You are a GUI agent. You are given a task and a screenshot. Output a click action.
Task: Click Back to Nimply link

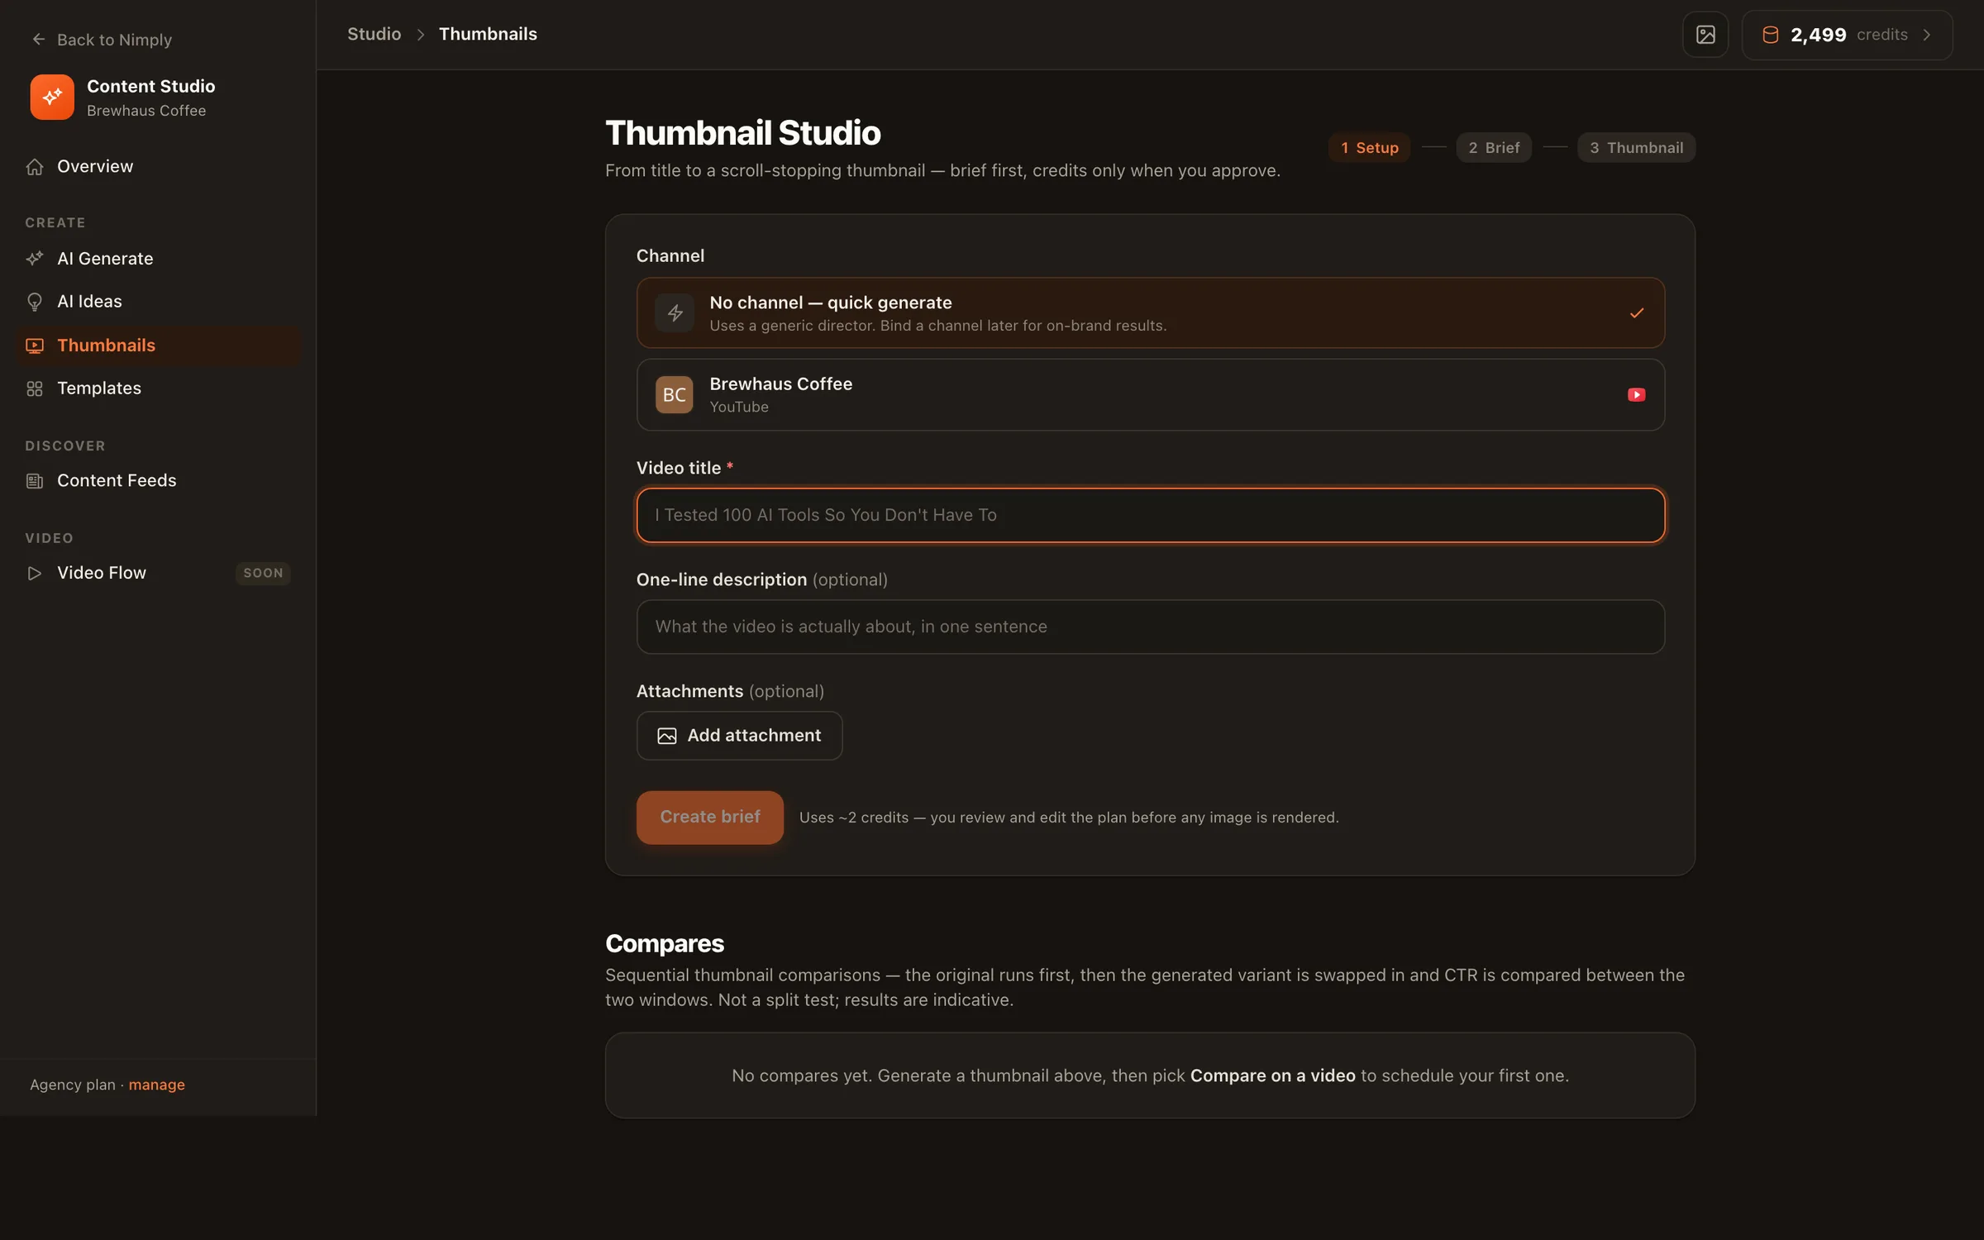click(x=102, y=40)
